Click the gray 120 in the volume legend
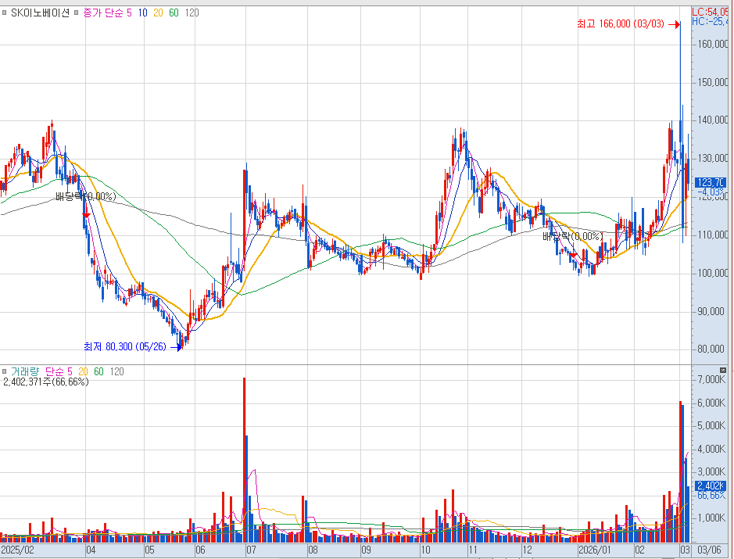The height and width of the screenshot is (559, 734). coord(116,371)
